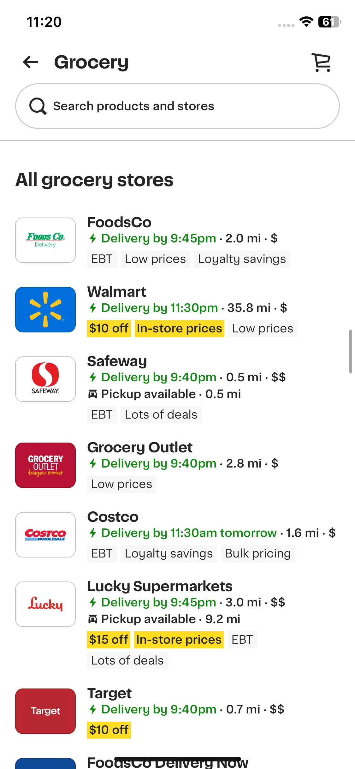
Task: Select the Lucky logo tile
Action: point(45,604)
